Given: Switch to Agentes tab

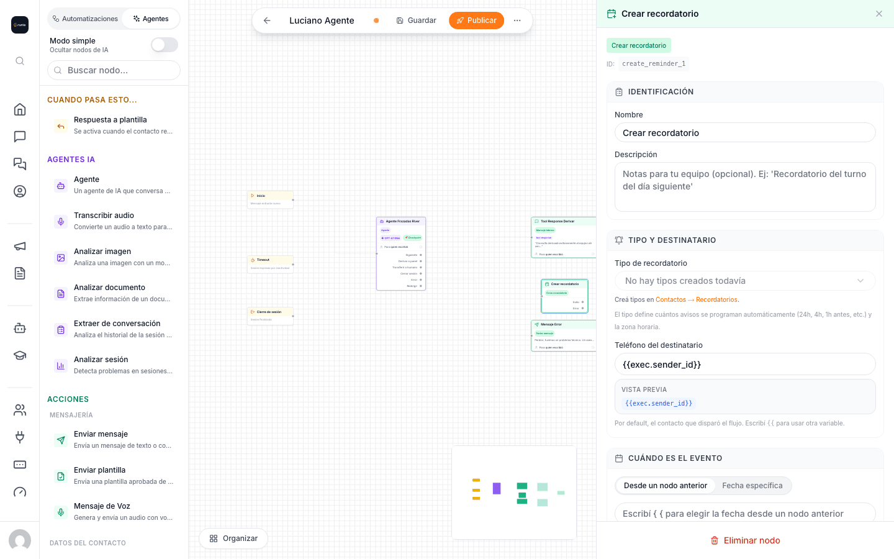Looking at the screenshot, I should 151,19.
